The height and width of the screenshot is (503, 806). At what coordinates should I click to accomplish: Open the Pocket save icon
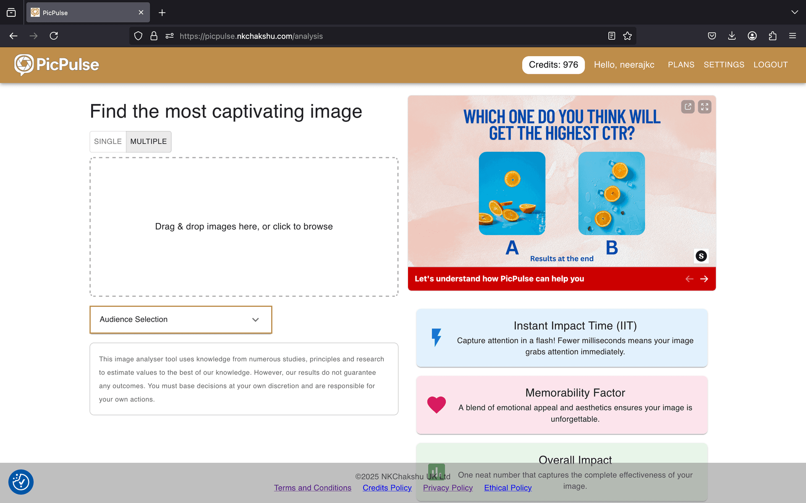(x=712, y=36)
